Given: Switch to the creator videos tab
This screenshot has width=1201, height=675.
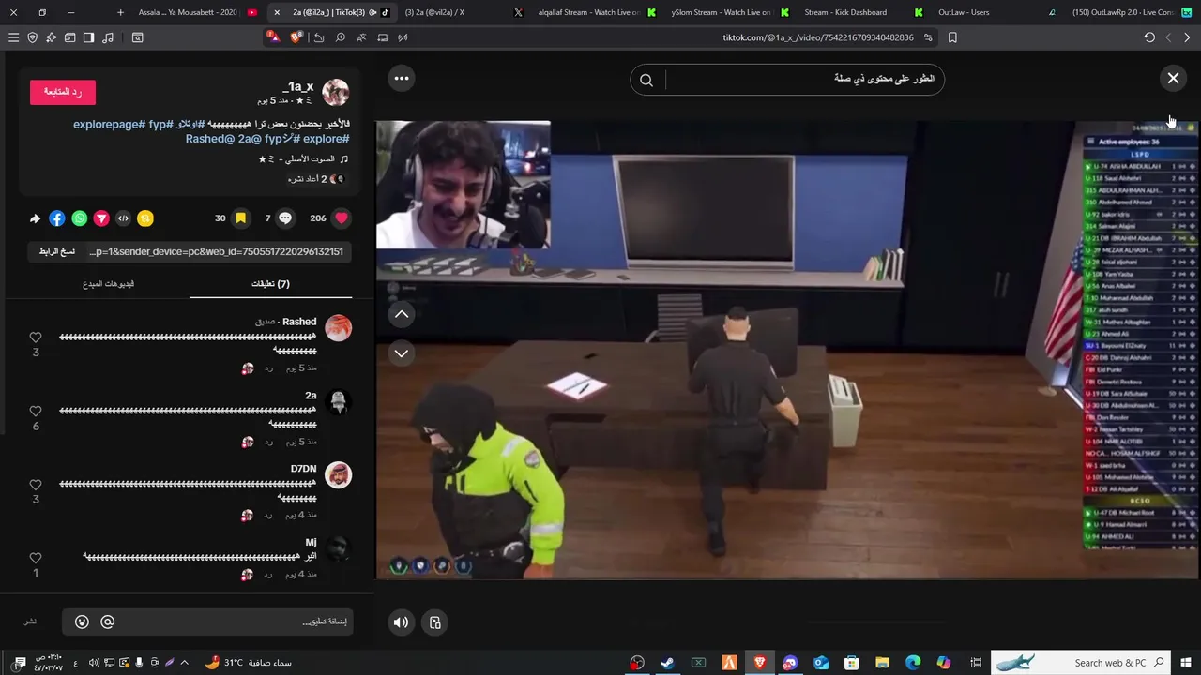Looking at the screenshot, I should pyautogui.click(x=109, y=283).
